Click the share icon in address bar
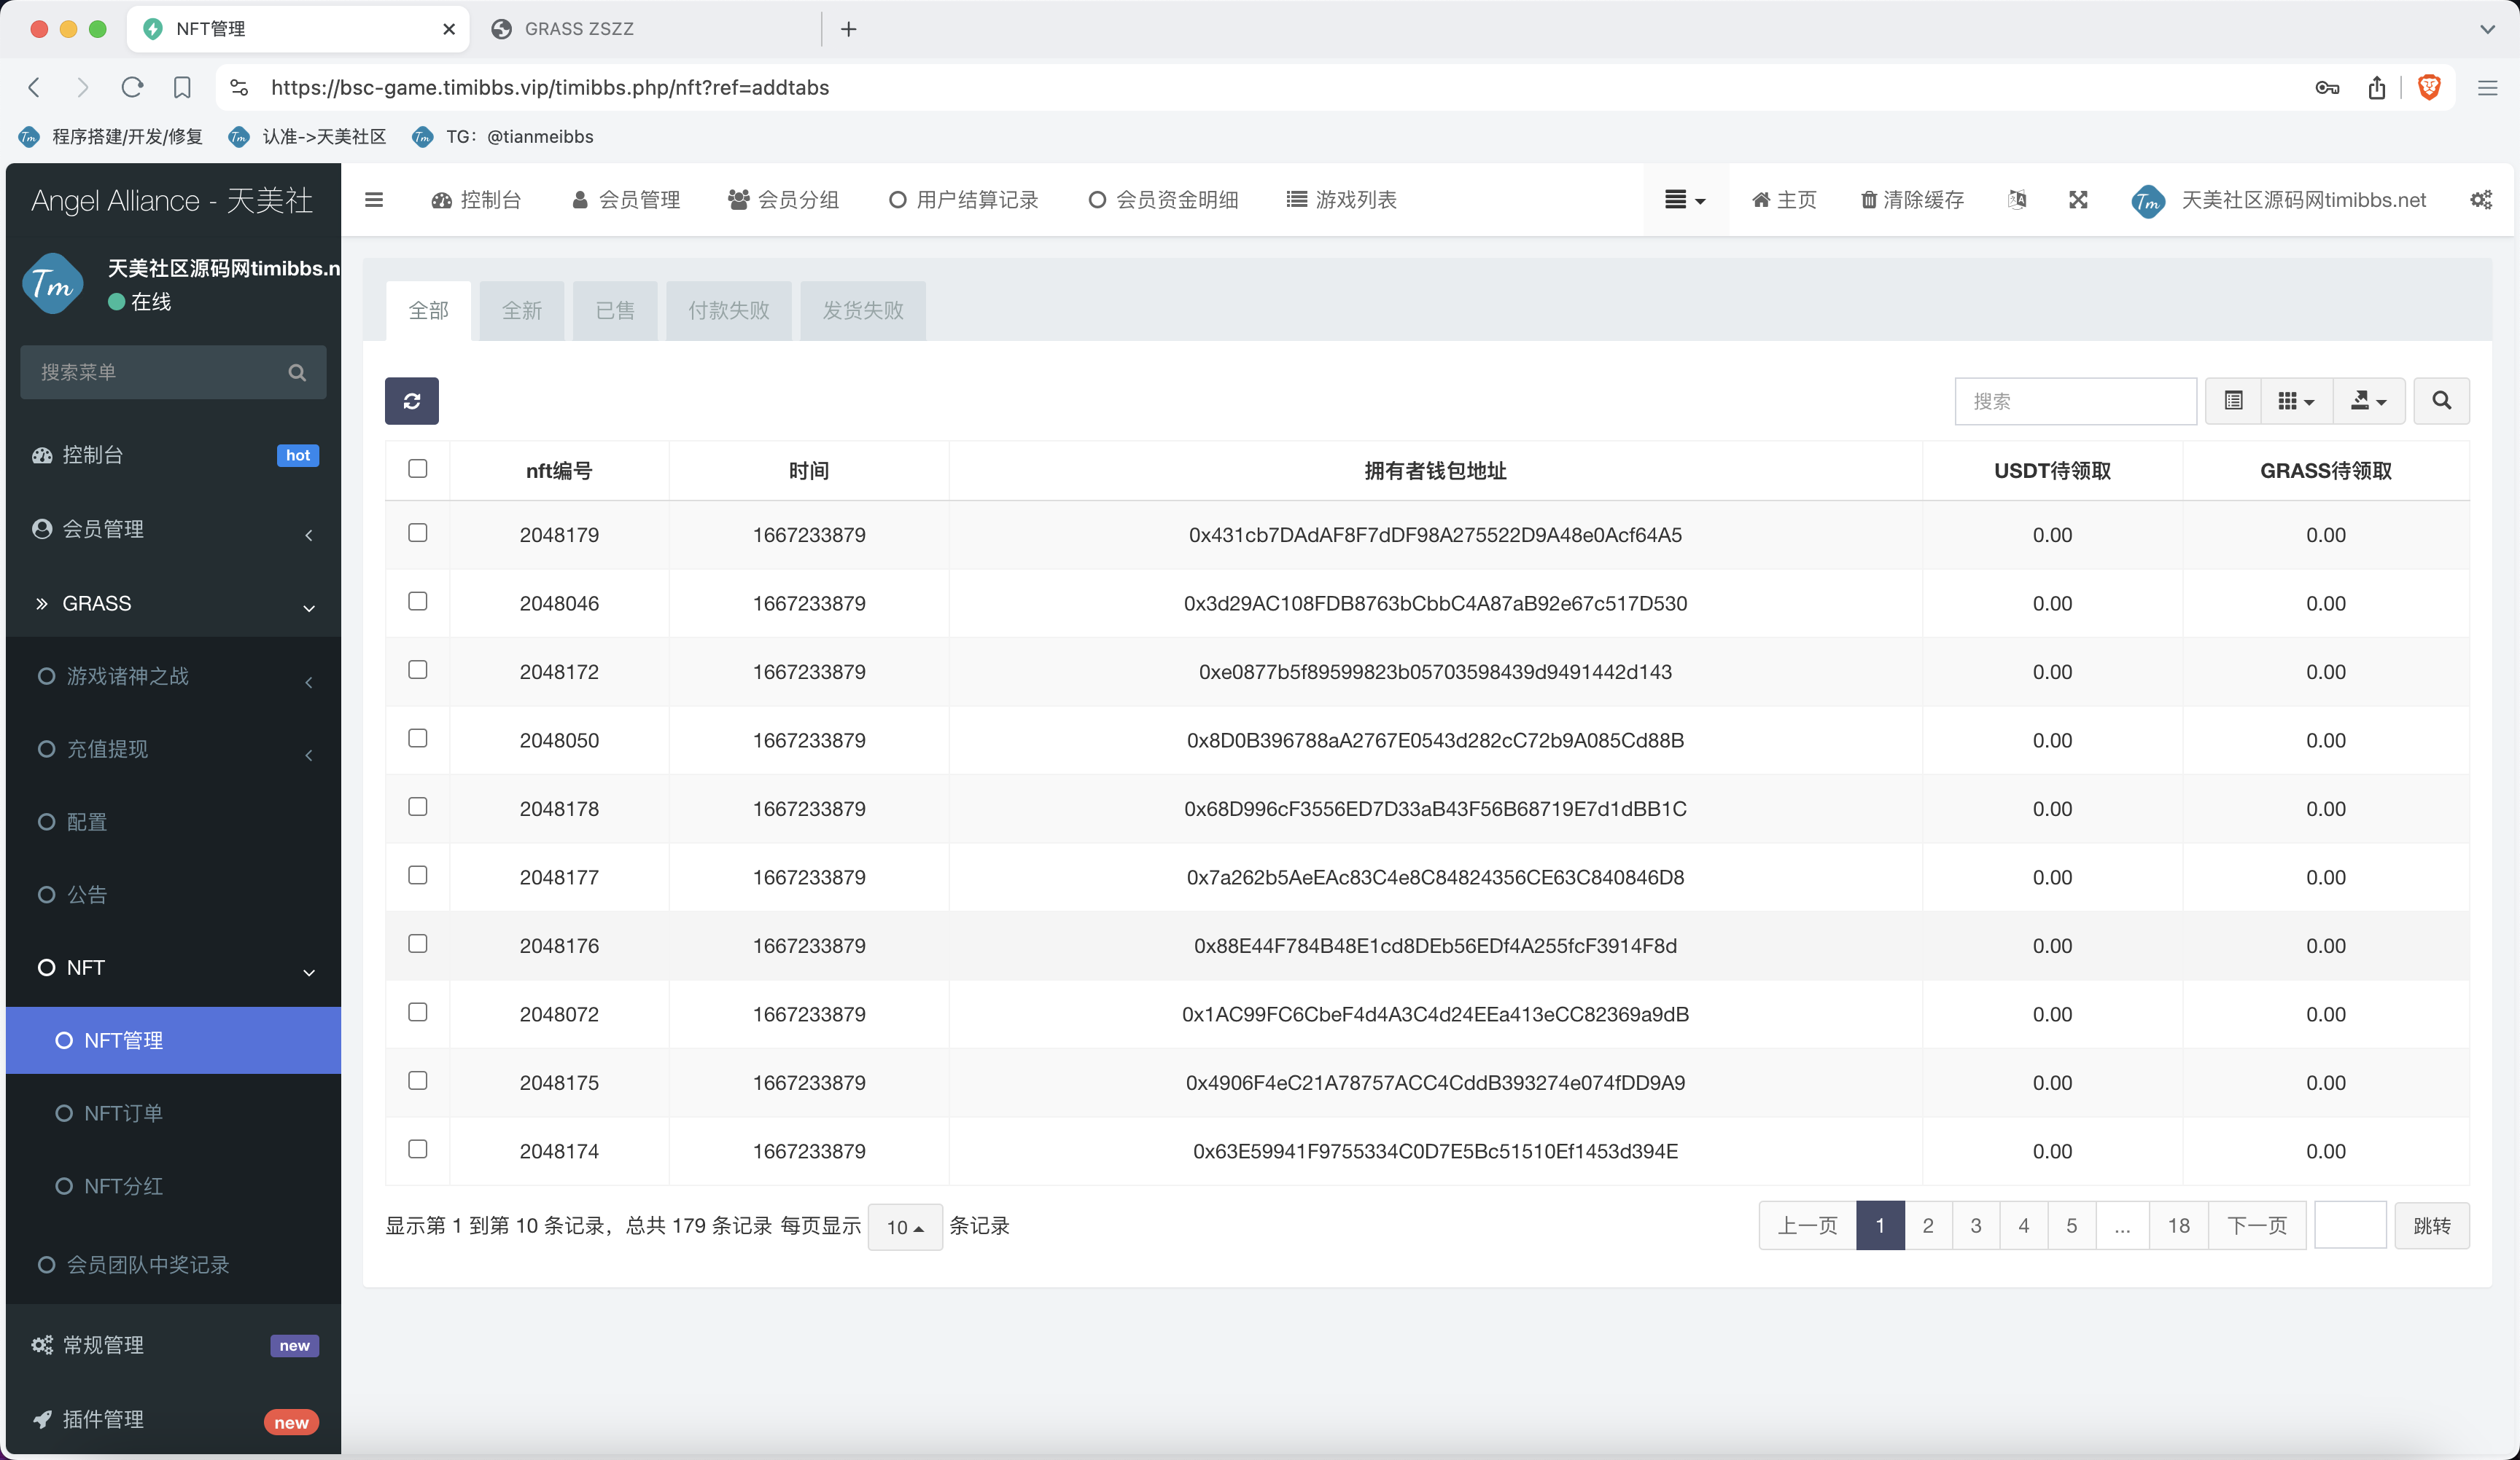2520x1460 pixels. [x=2377, y=88]
